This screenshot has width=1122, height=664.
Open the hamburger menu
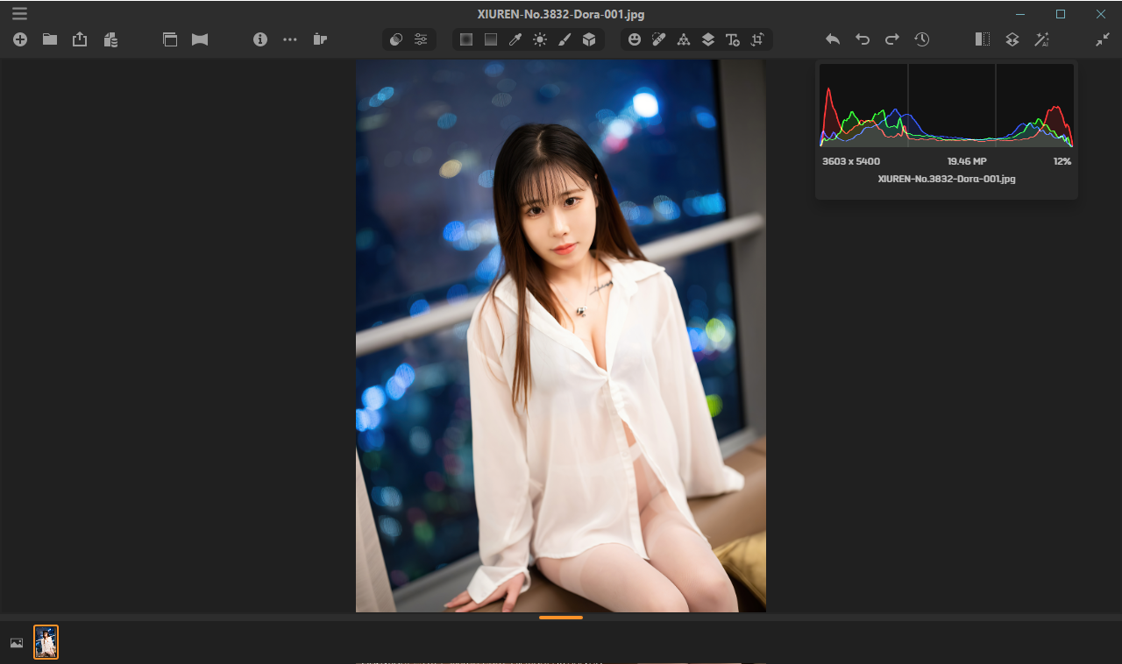point(21,13)
